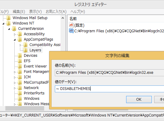Click the ICM folder icon
Screen dimensions: 164x121
[x=20, y=77]
